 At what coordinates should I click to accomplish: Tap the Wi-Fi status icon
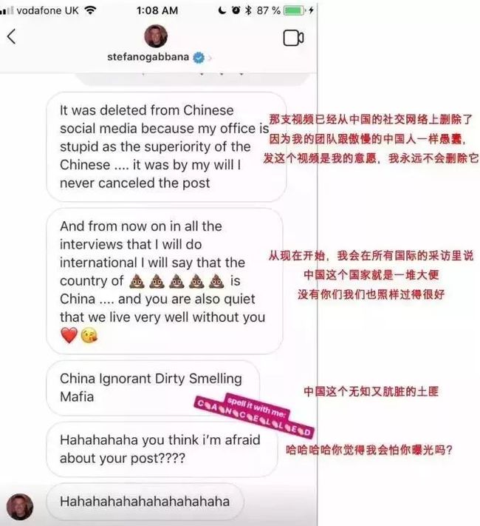(x=90, y=10)
